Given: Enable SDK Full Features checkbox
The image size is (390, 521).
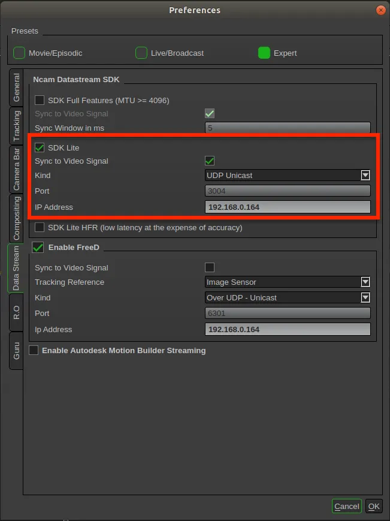Looking at the screenshot, I should [x=40, y=100].
